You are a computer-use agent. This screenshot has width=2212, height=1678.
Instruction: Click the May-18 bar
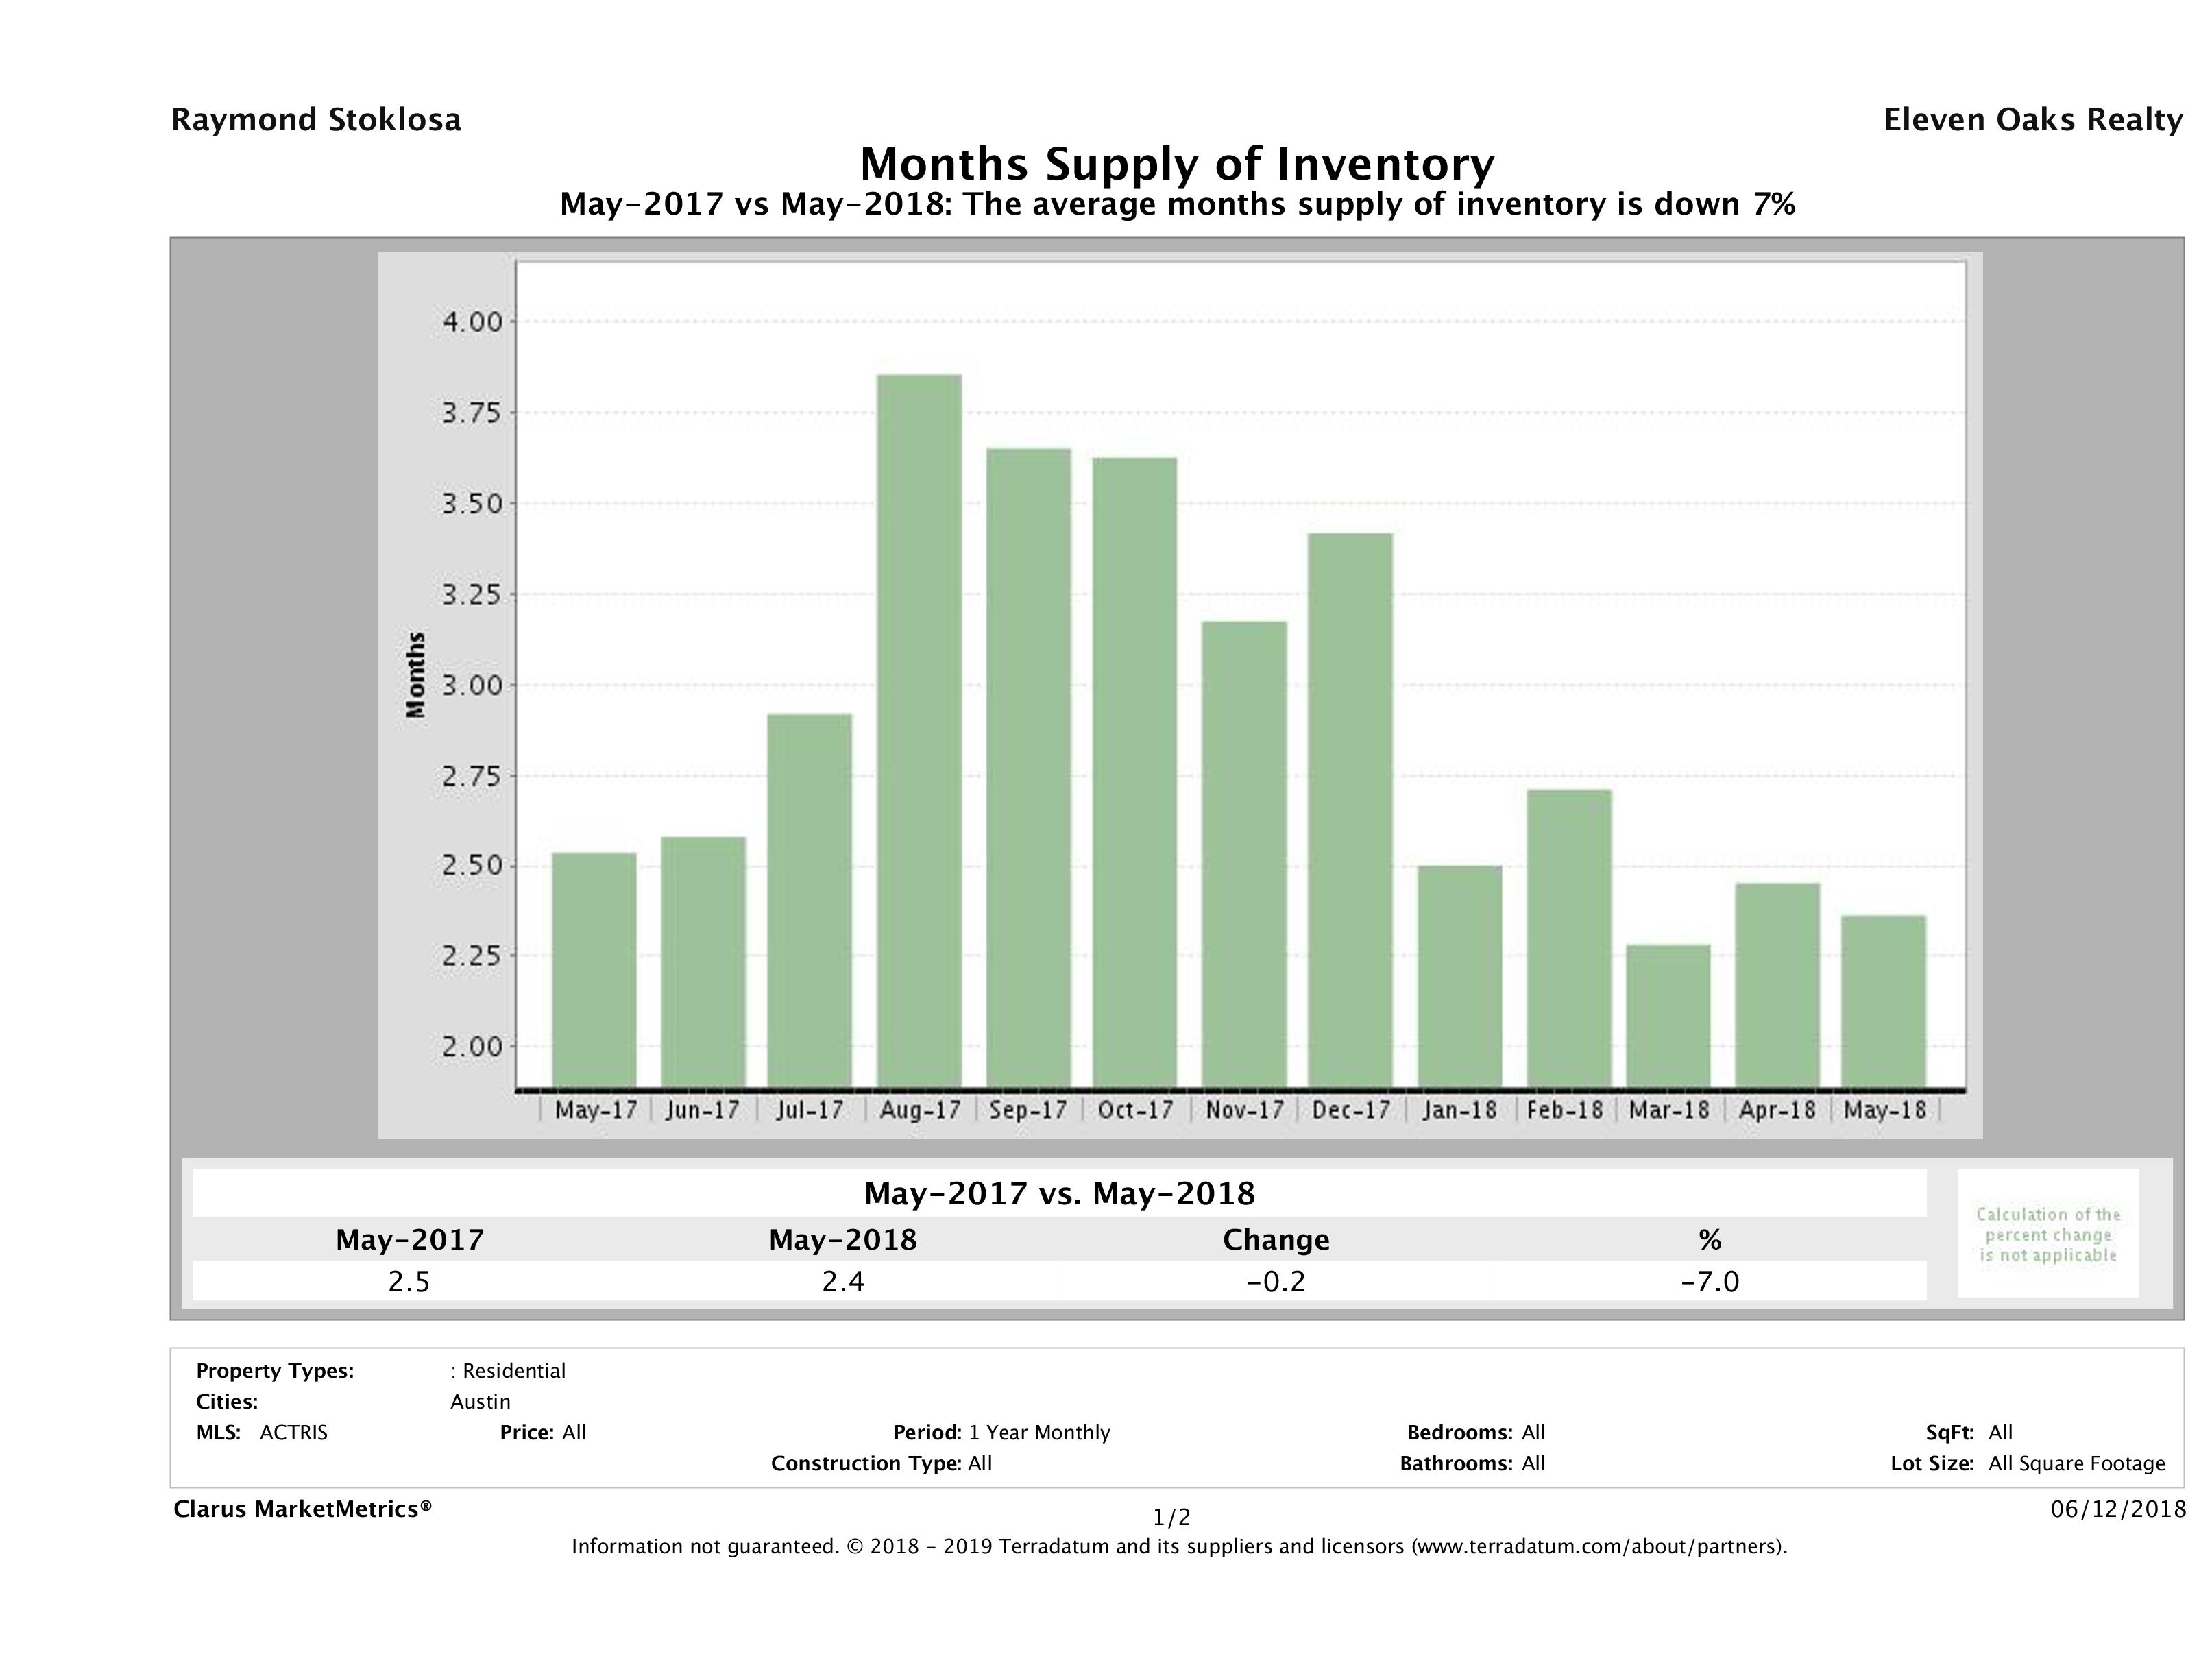tap(1884, 1001)
